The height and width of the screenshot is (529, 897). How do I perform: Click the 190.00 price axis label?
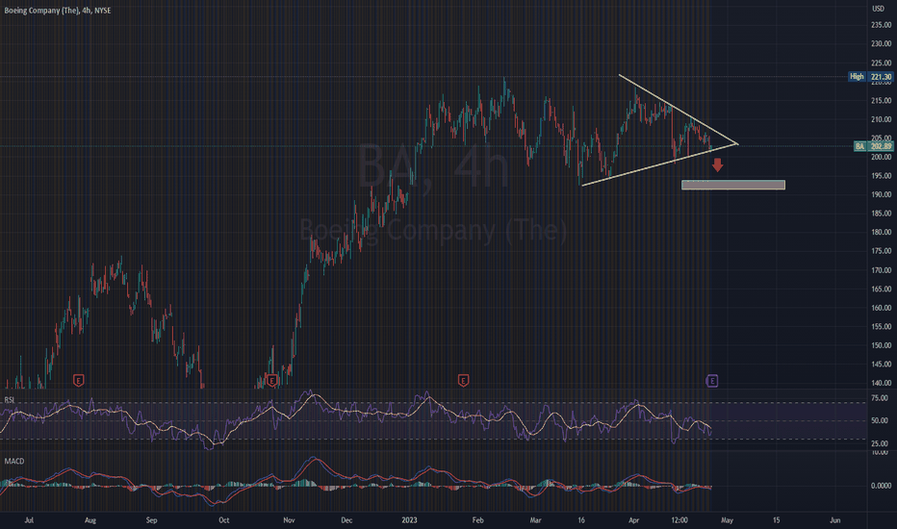click(881, 194)
